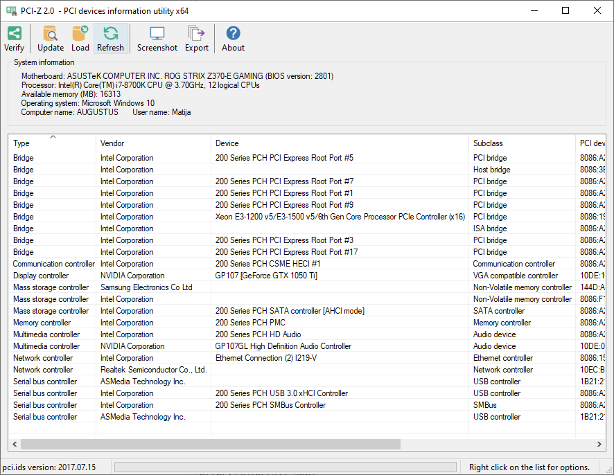Select the Display controller type cell
614x475 pixels.
pos(41,276)
